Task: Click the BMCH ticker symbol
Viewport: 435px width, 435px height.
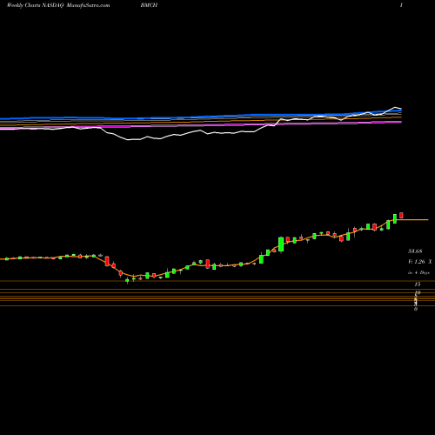Action: tap(149, 5)
